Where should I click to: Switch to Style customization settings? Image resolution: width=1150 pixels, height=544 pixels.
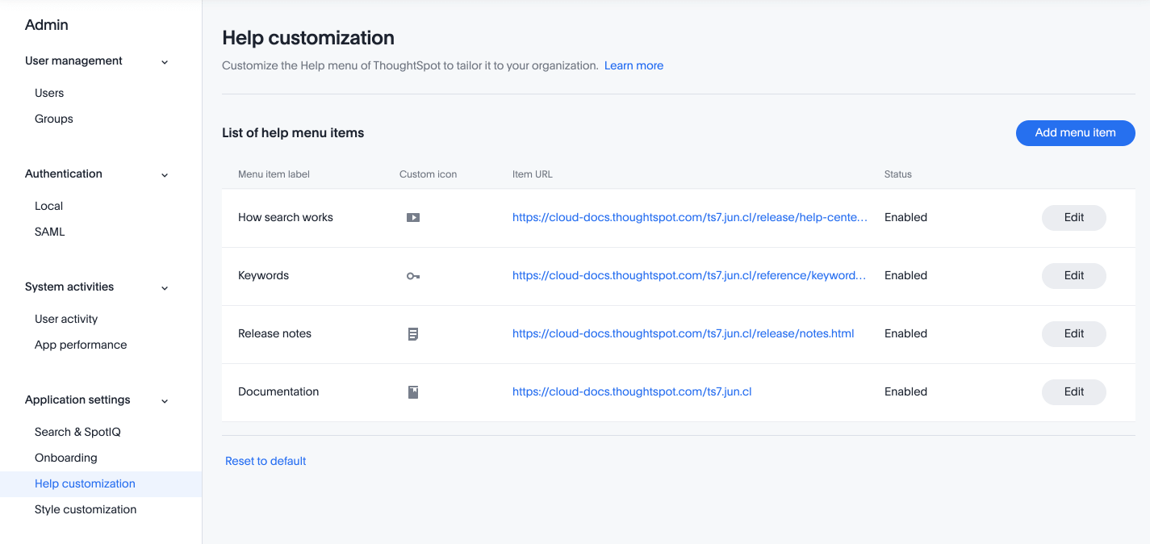pos(86,509)
